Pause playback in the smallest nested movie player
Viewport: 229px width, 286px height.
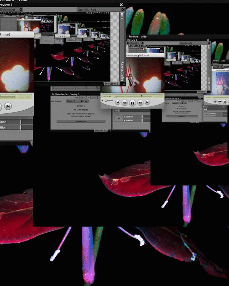tap(225, 102)
